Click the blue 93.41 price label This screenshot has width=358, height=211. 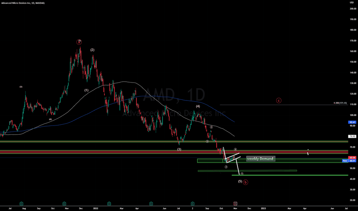(353, 122)
